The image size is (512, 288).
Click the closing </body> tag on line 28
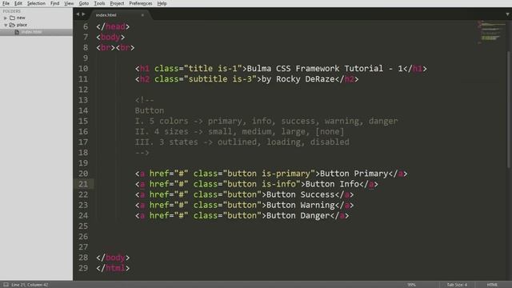click(113, 258)
